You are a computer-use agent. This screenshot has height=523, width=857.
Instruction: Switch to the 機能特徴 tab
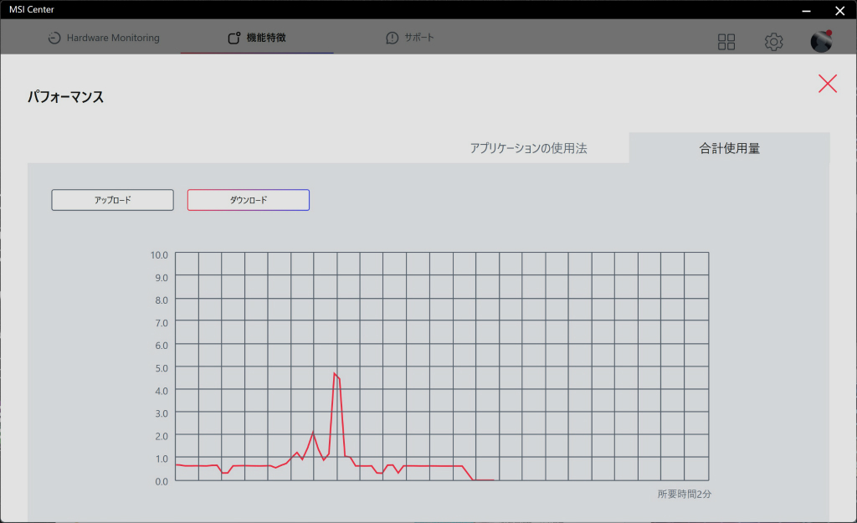point(257,38)
